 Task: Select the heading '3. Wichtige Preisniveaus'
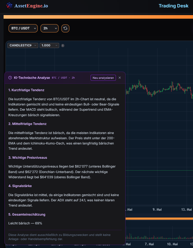tap(28, 158)
